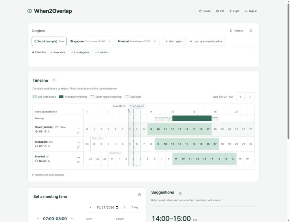Screen dimensions: 290x222
Task: Click the Now 06:16 timeline marker
Action: click(119, 106)
